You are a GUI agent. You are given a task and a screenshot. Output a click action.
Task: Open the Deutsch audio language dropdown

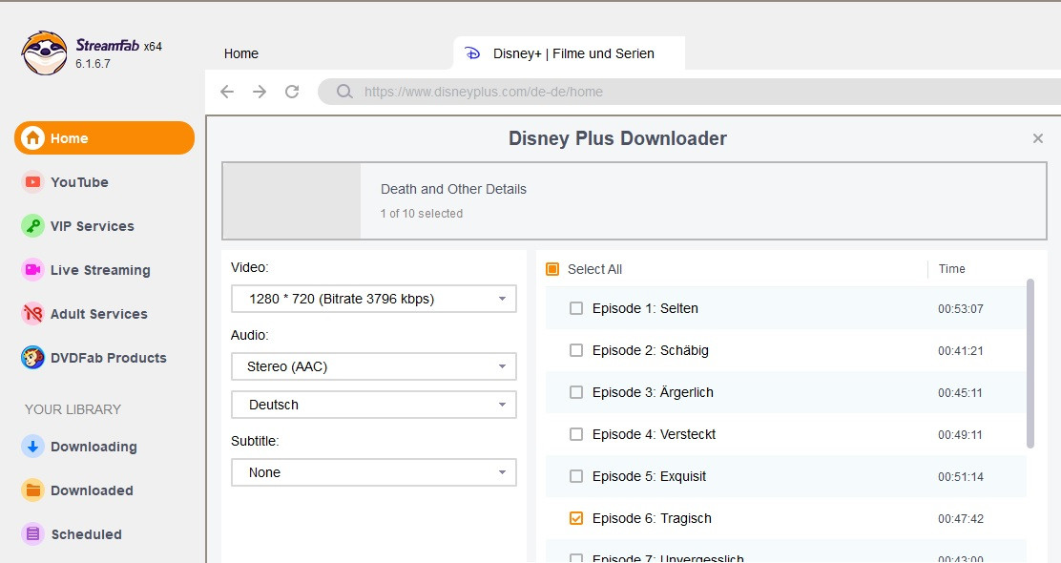pos(373,405)
